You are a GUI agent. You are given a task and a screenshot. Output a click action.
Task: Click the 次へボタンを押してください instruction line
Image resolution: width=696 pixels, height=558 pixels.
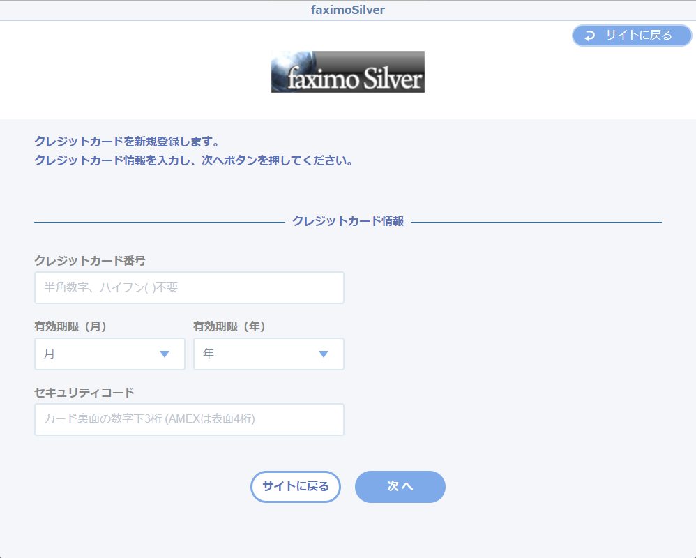tap(194, 160)
